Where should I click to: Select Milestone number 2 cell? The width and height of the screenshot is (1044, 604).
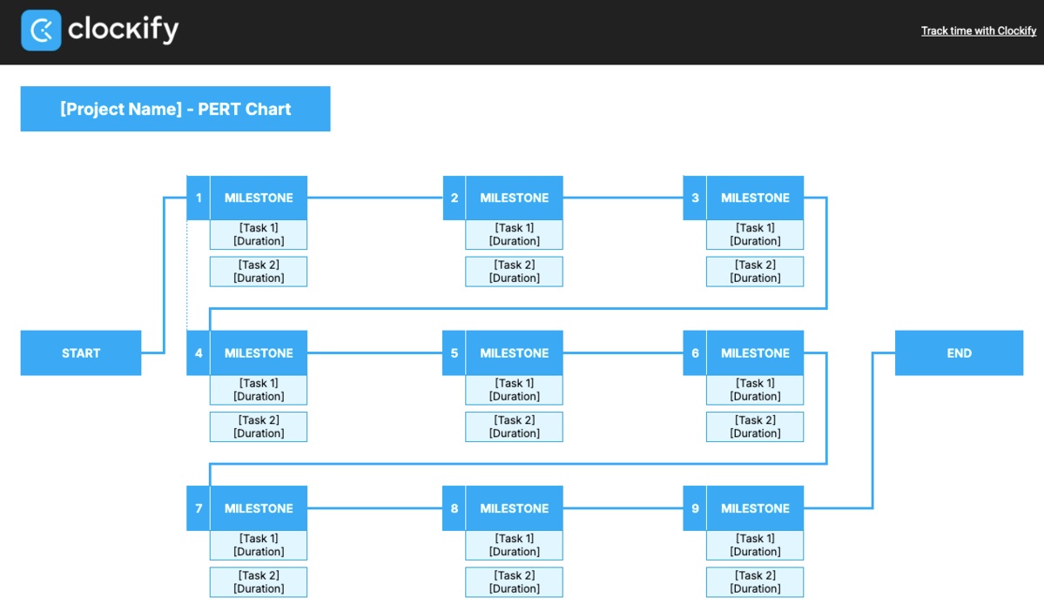pos(455,198)
